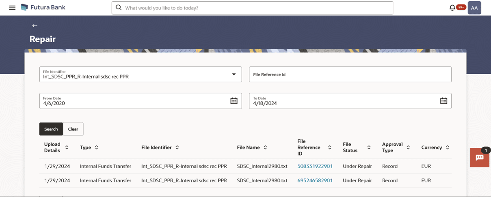
Task: Open file reference 695246582901 link
Action: click(x=315, y=180)
